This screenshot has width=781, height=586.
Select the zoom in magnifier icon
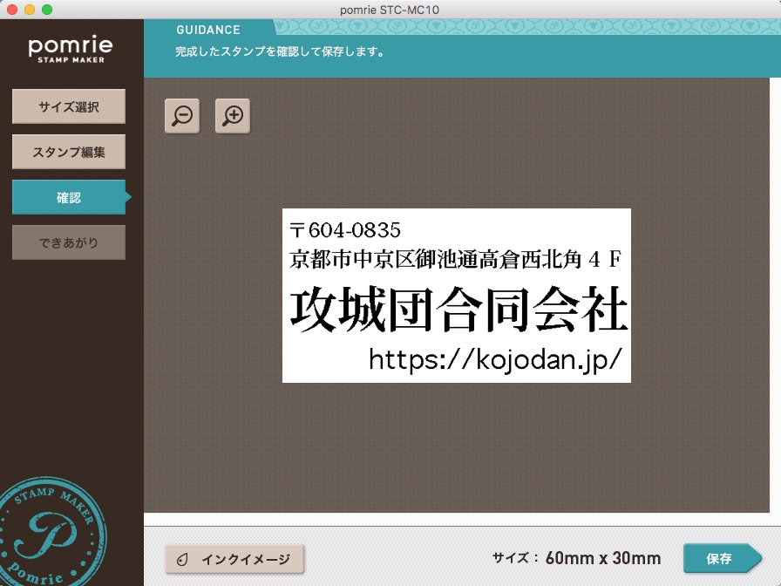[233, 115]
